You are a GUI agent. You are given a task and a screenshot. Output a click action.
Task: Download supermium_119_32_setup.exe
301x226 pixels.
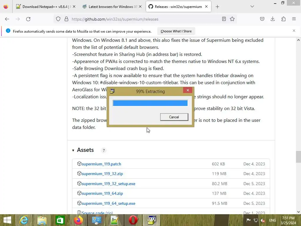[108, 184]
